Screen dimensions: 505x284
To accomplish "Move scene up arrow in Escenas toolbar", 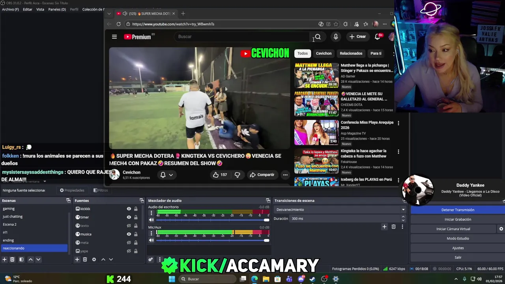I will click(x=30, y=260).
